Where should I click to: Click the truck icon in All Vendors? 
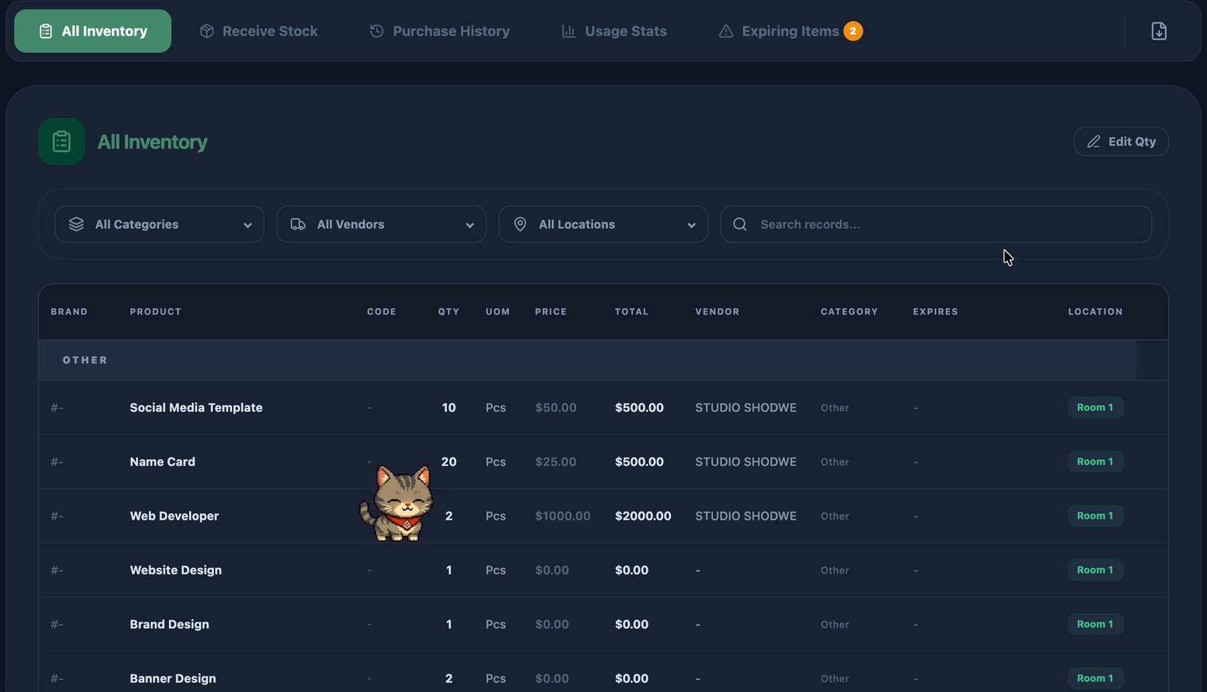point(298,224)
